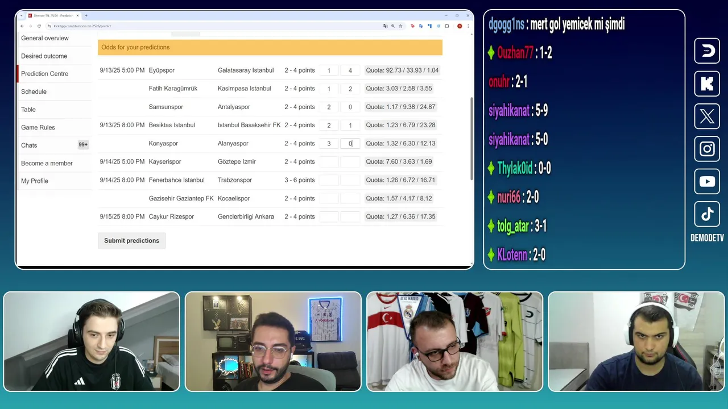
Task: Click the translate page icon
Action: [385, 26]
